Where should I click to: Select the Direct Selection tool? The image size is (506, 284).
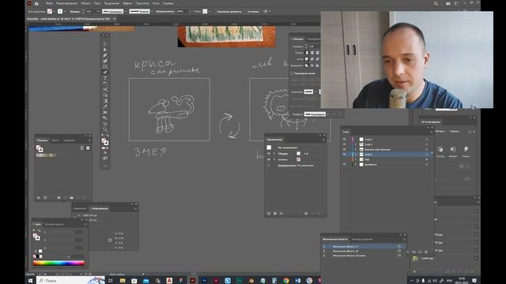(x=105, y=49)
